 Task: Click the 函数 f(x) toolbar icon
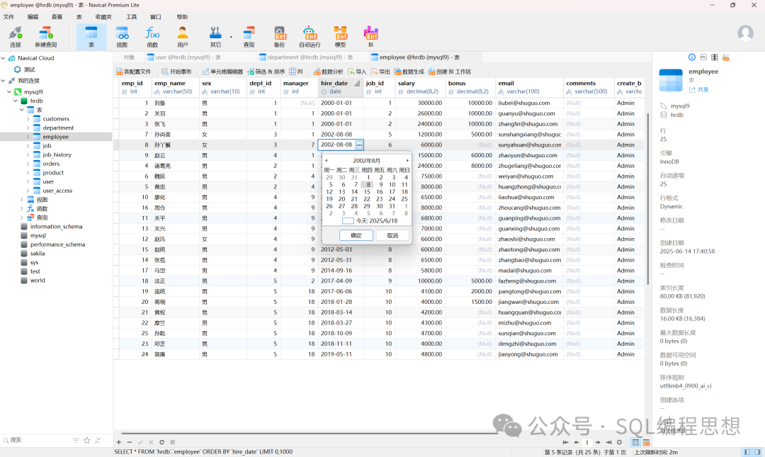pos(152,37)
